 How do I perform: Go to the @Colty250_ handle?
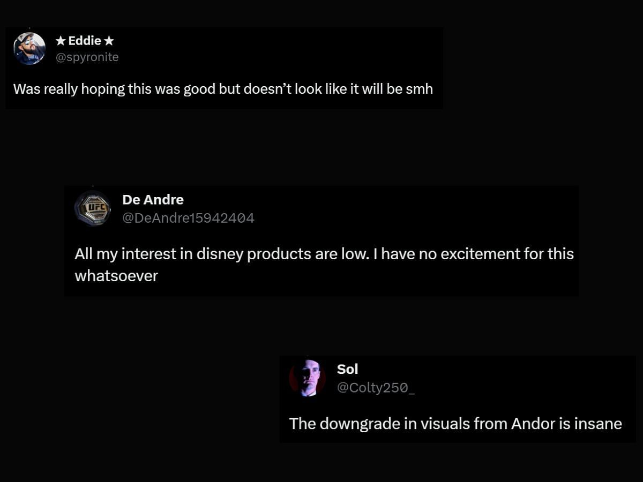pos(376,388)
